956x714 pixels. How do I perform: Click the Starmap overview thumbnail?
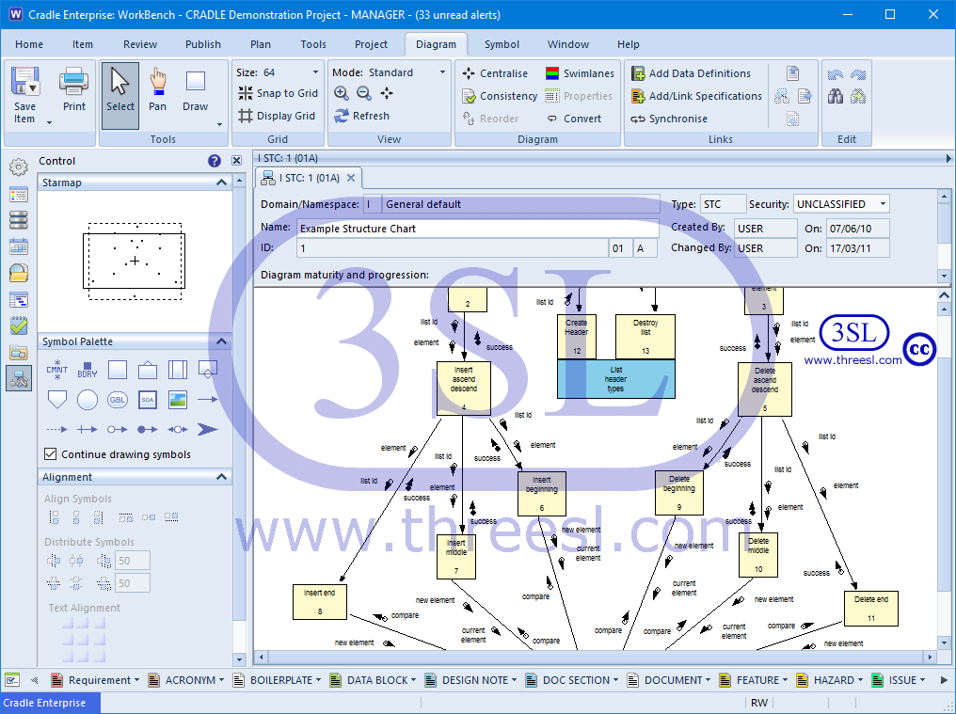coord(135,261)
